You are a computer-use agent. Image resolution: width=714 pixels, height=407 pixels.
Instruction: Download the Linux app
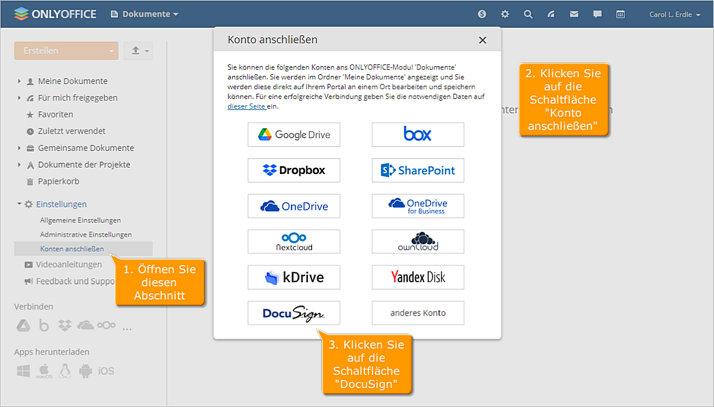tap(65, 371)
